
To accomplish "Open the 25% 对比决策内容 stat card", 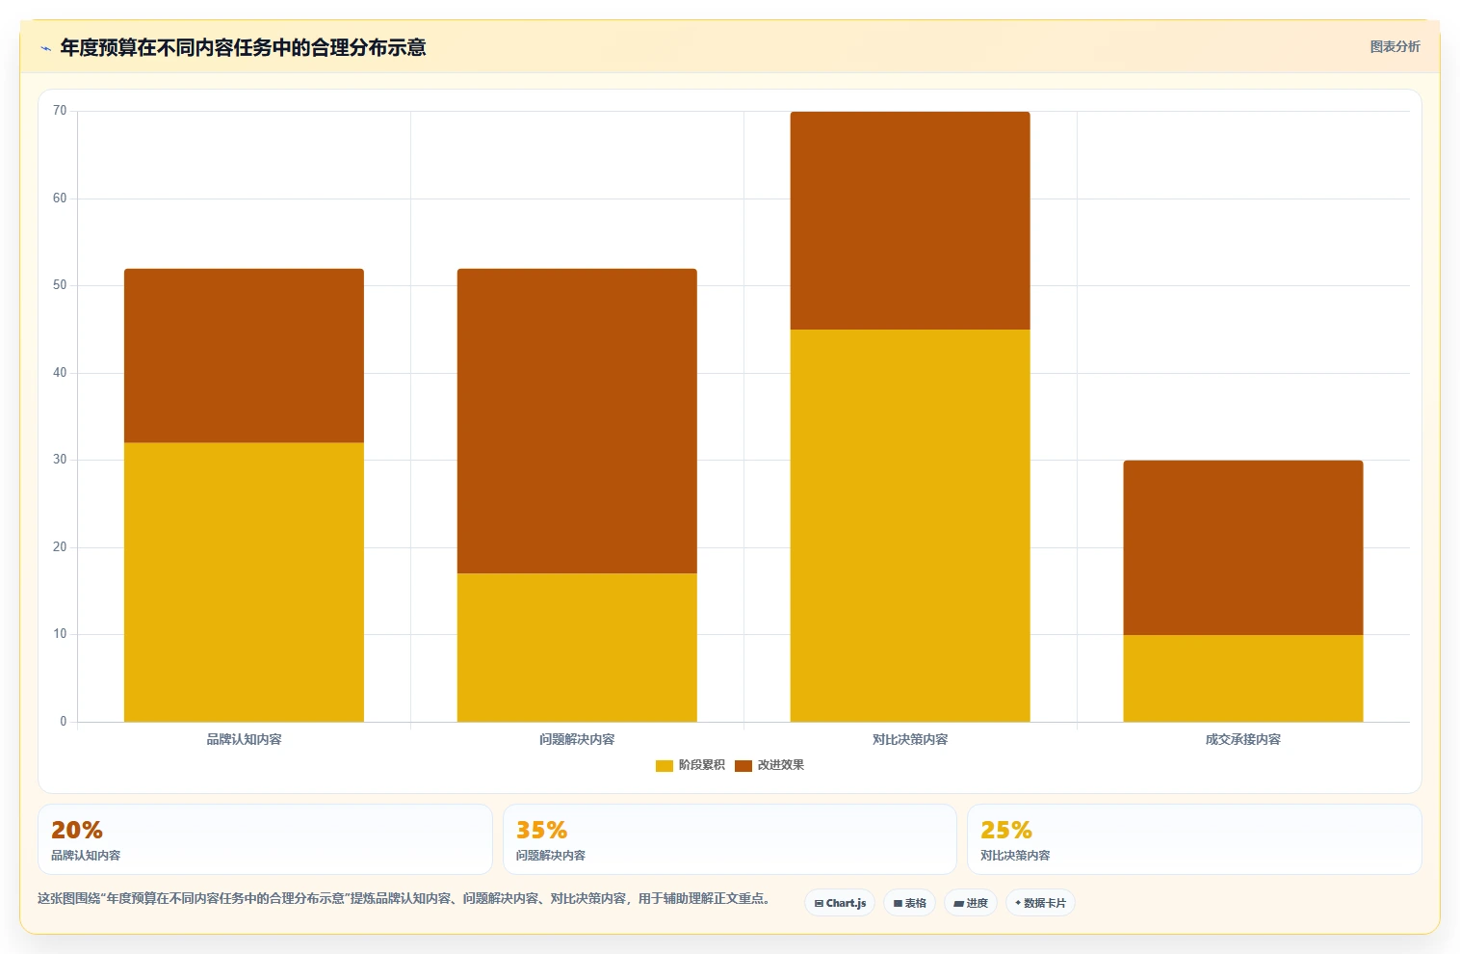I will point(1194,839).
